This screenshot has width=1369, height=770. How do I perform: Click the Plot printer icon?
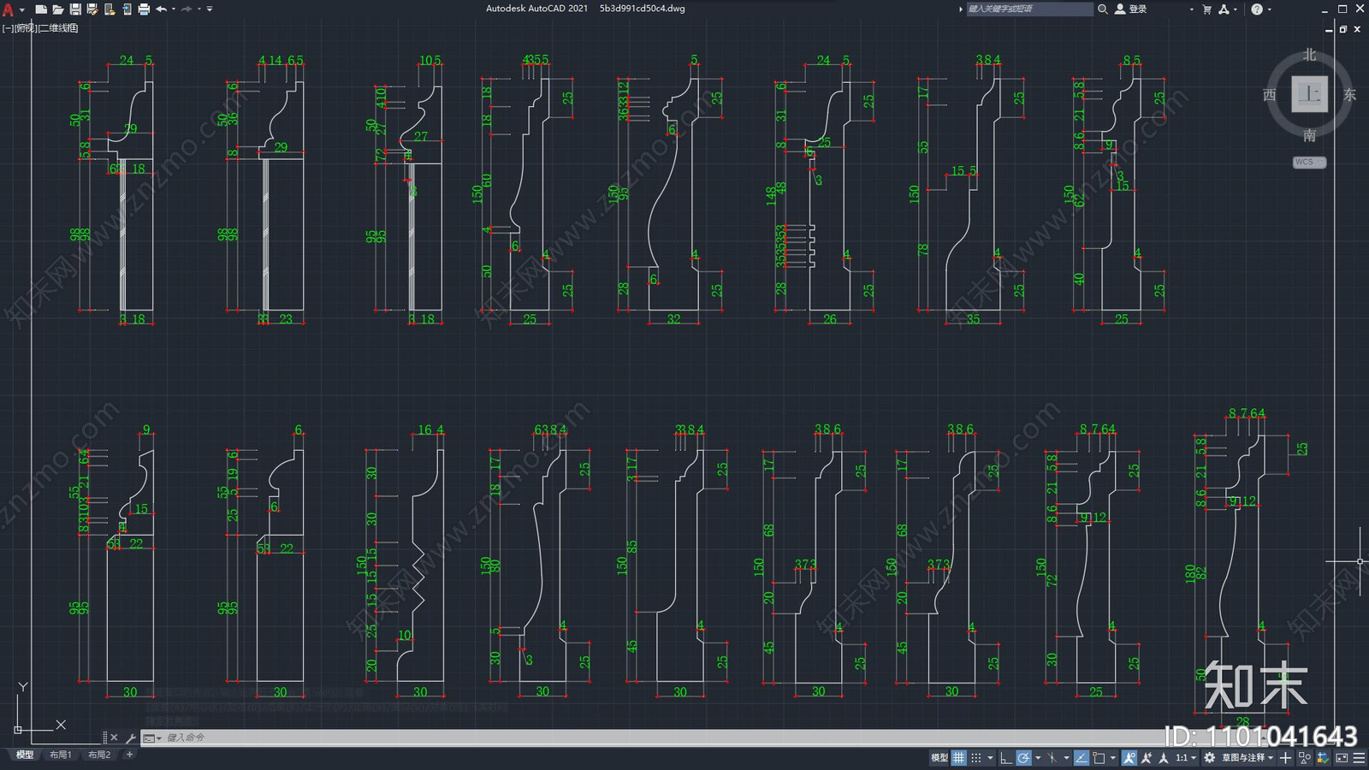point(143,9)
